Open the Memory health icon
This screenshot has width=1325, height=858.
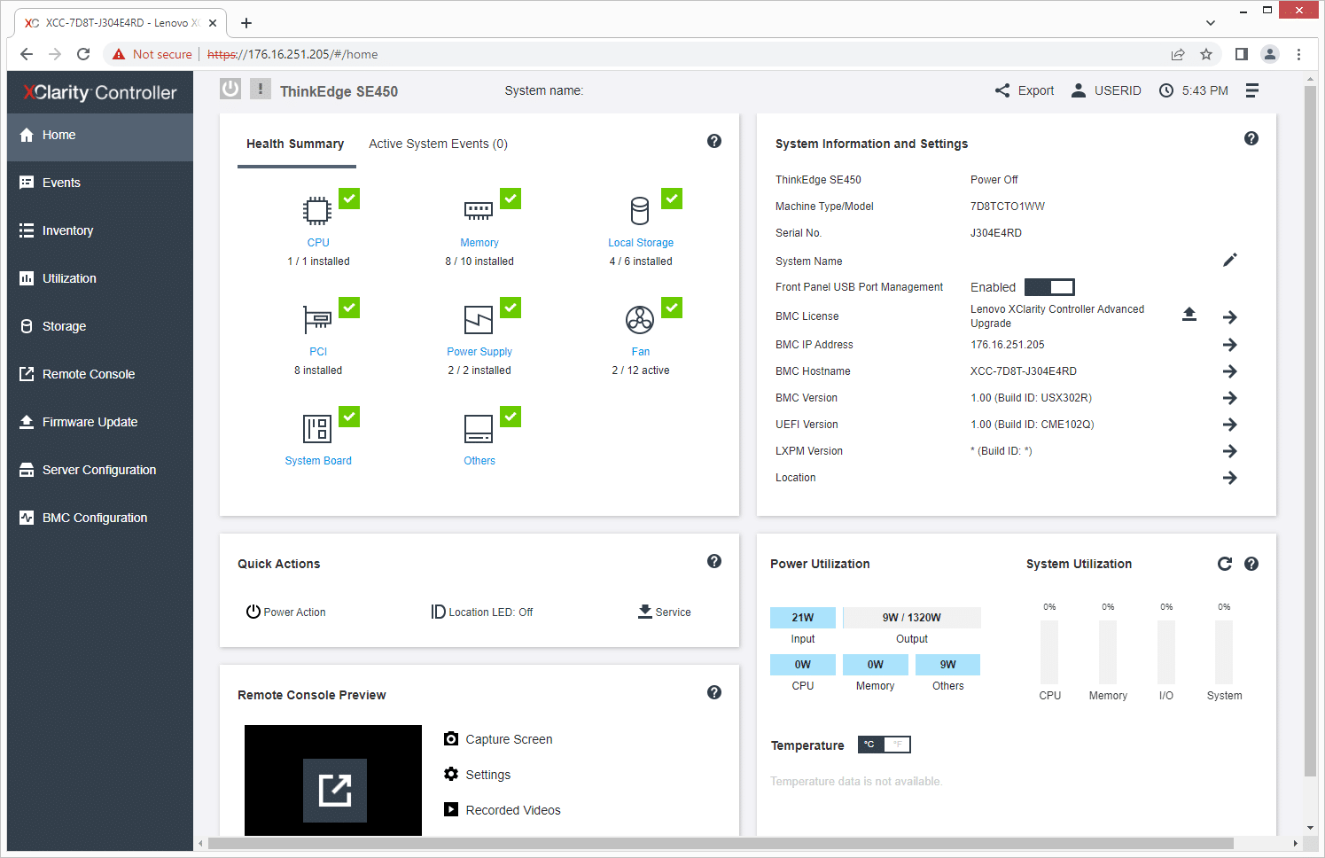[x=479, y=211]
